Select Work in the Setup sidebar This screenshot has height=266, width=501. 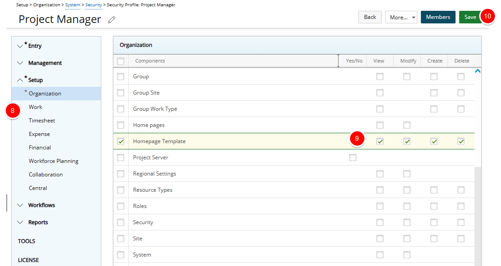[35, 107]
